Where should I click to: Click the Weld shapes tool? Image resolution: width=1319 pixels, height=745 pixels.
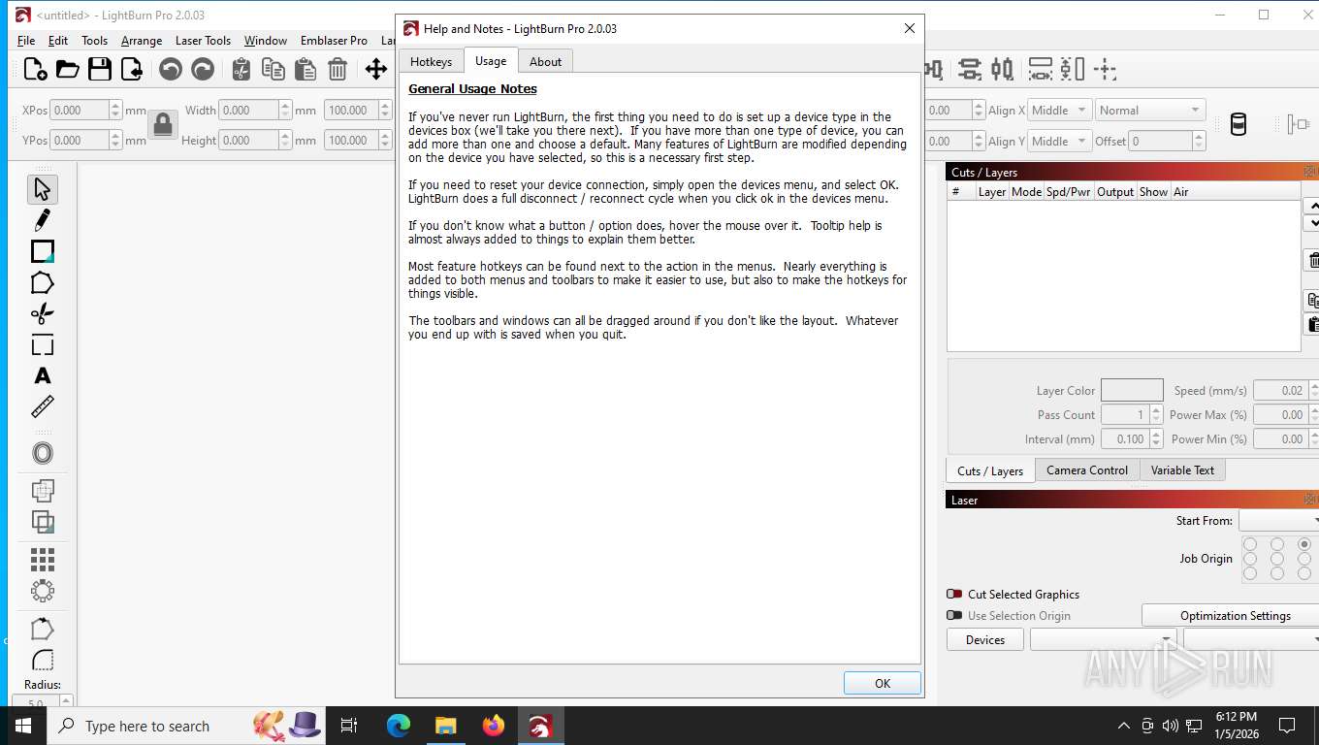[x=42, y=491]
